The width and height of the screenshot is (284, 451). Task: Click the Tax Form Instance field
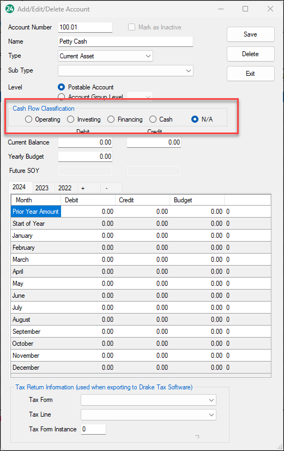tap(93, 429)
